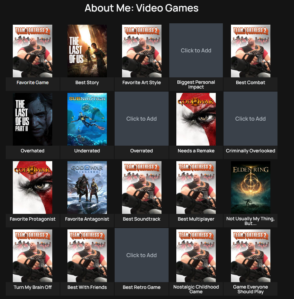Click Team Fortress 2 cover for Game Everyone Should Play
Image resolution: width=294 pixels, height=299 pixels.
pyautogui.click(x=251, y=256)
